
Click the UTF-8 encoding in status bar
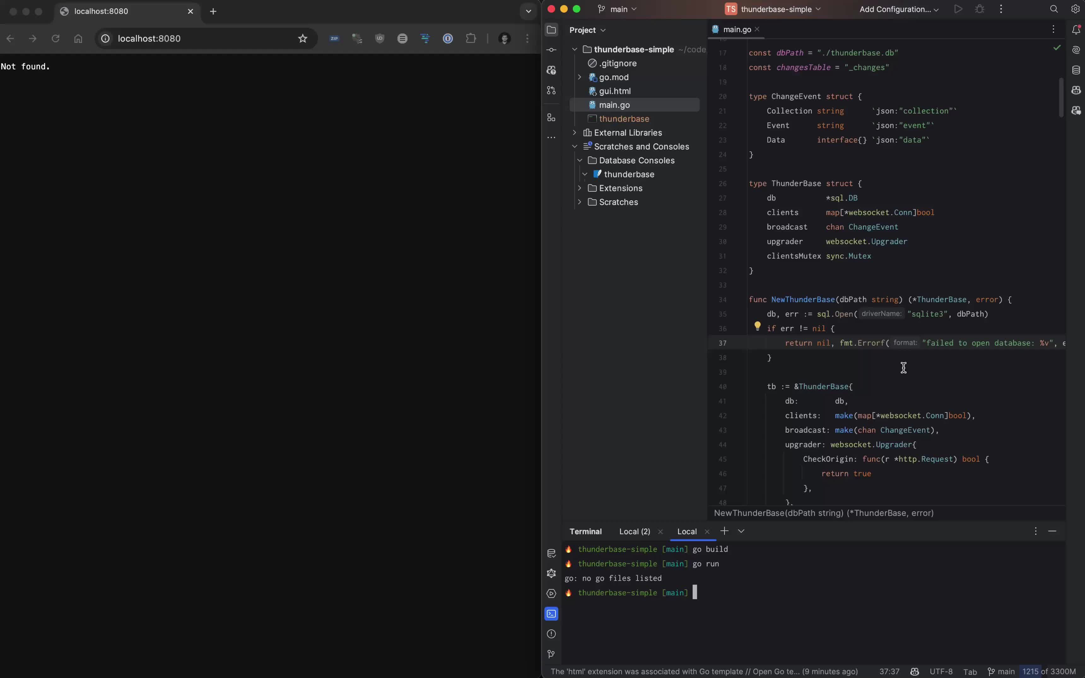coord(941,671)
